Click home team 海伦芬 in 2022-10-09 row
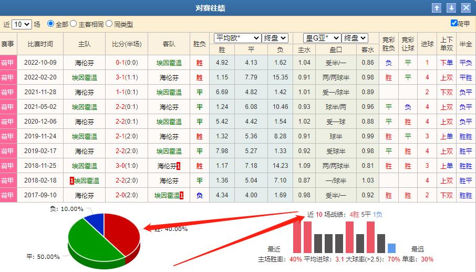 [x=85, y=63]
